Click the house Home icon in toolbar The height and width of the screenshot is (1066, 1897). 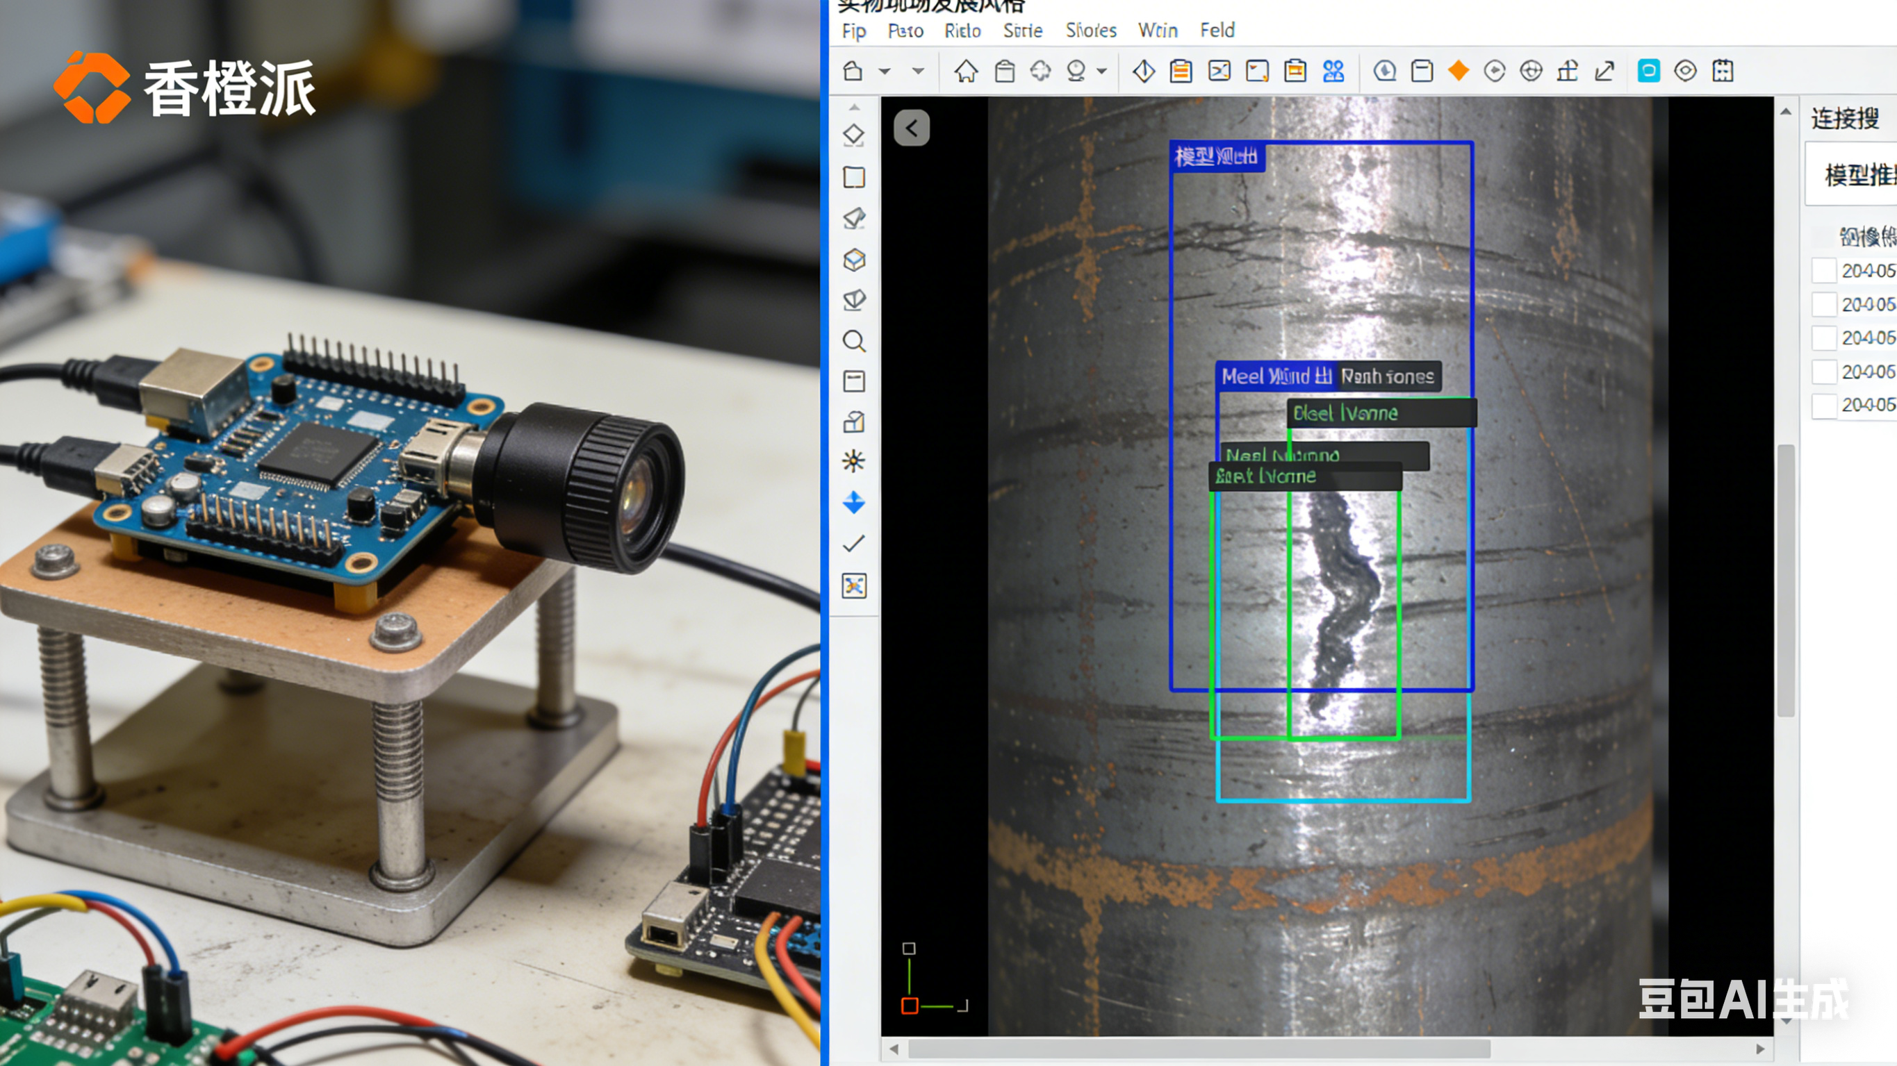965,72
